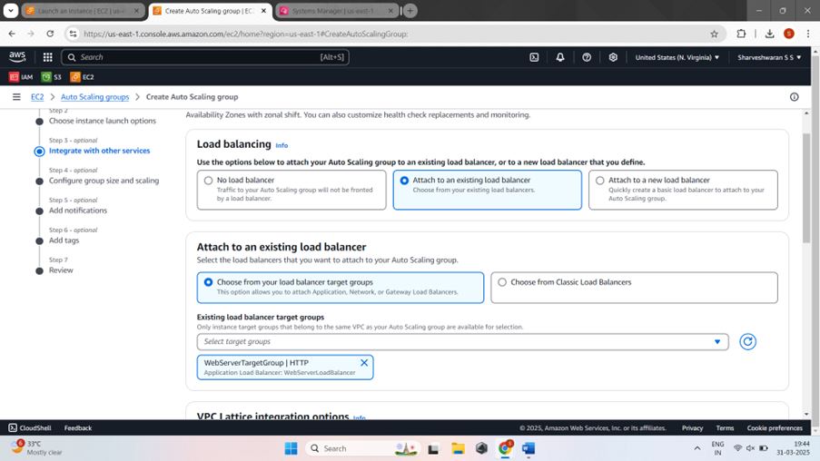View site information icon in address bar
The width and height of the screenshot is (820, 461).
pos(74,34)
